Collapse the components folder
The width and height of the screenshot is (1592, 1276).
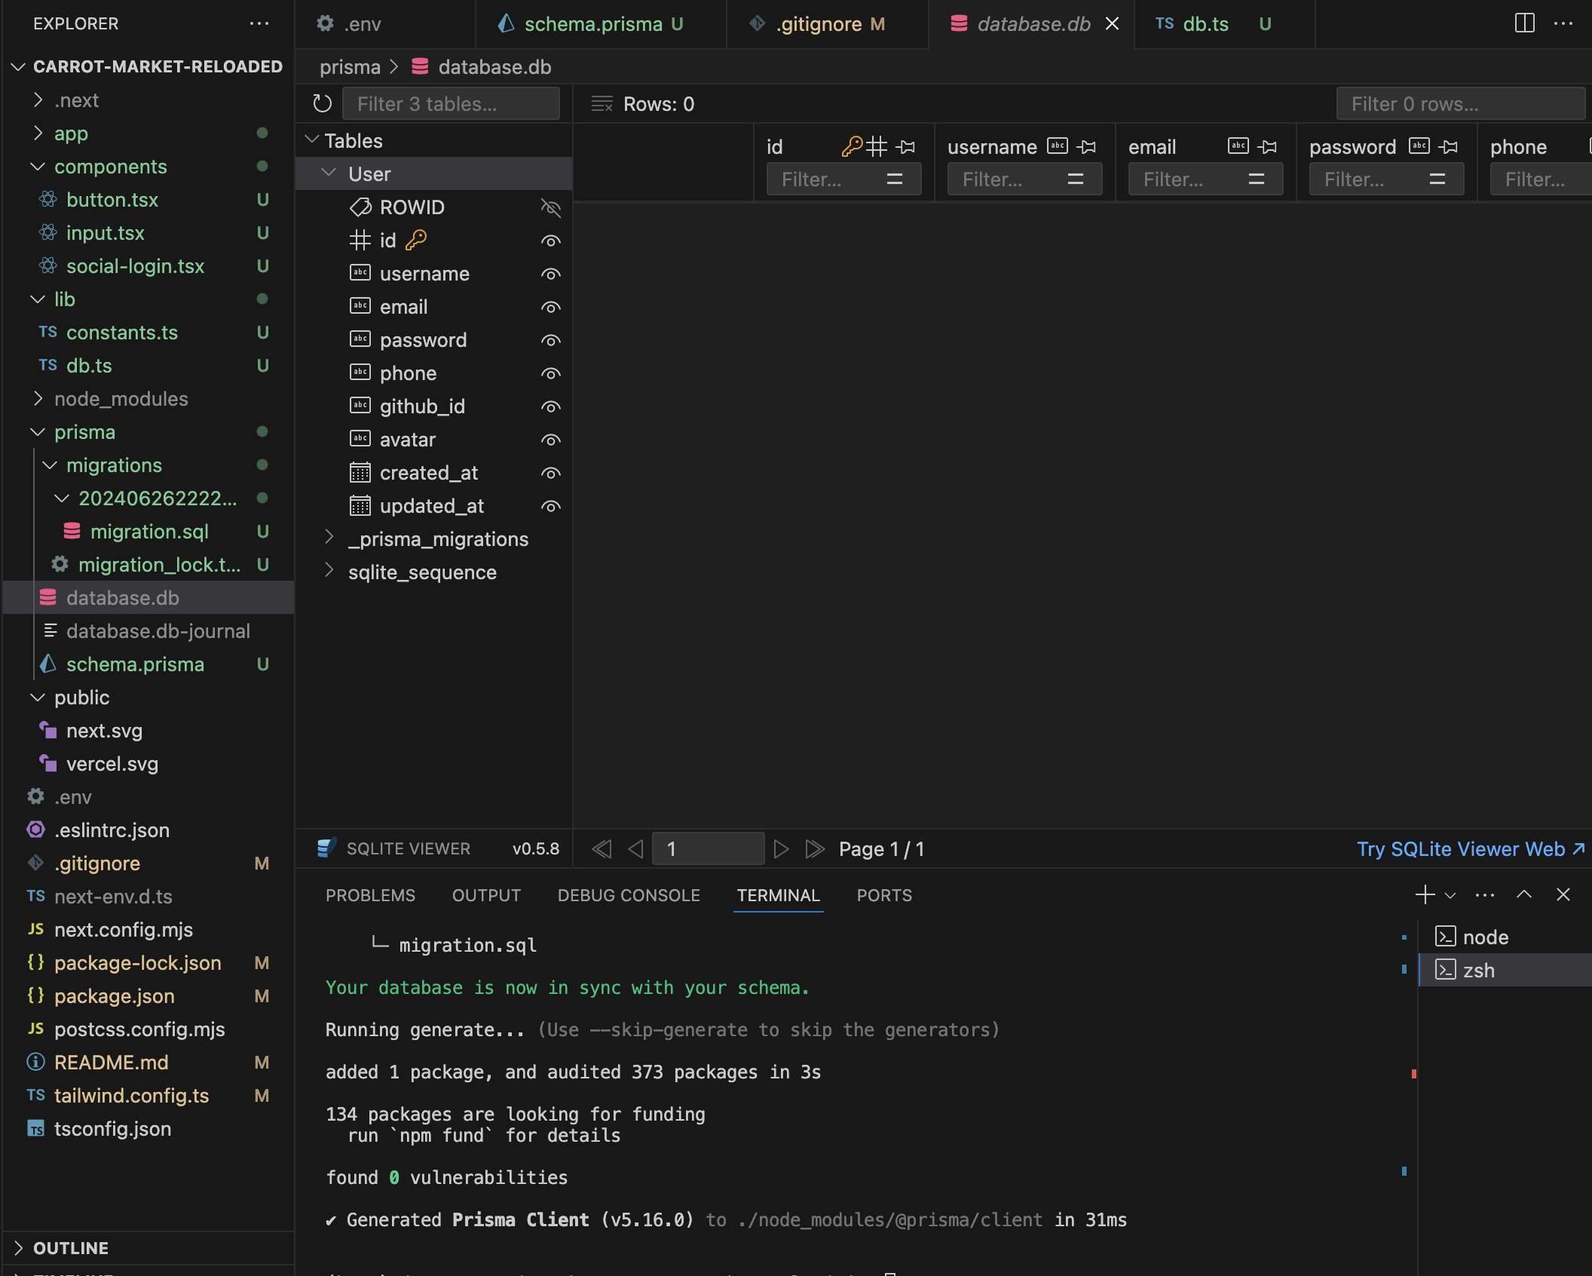pos(38,166)
